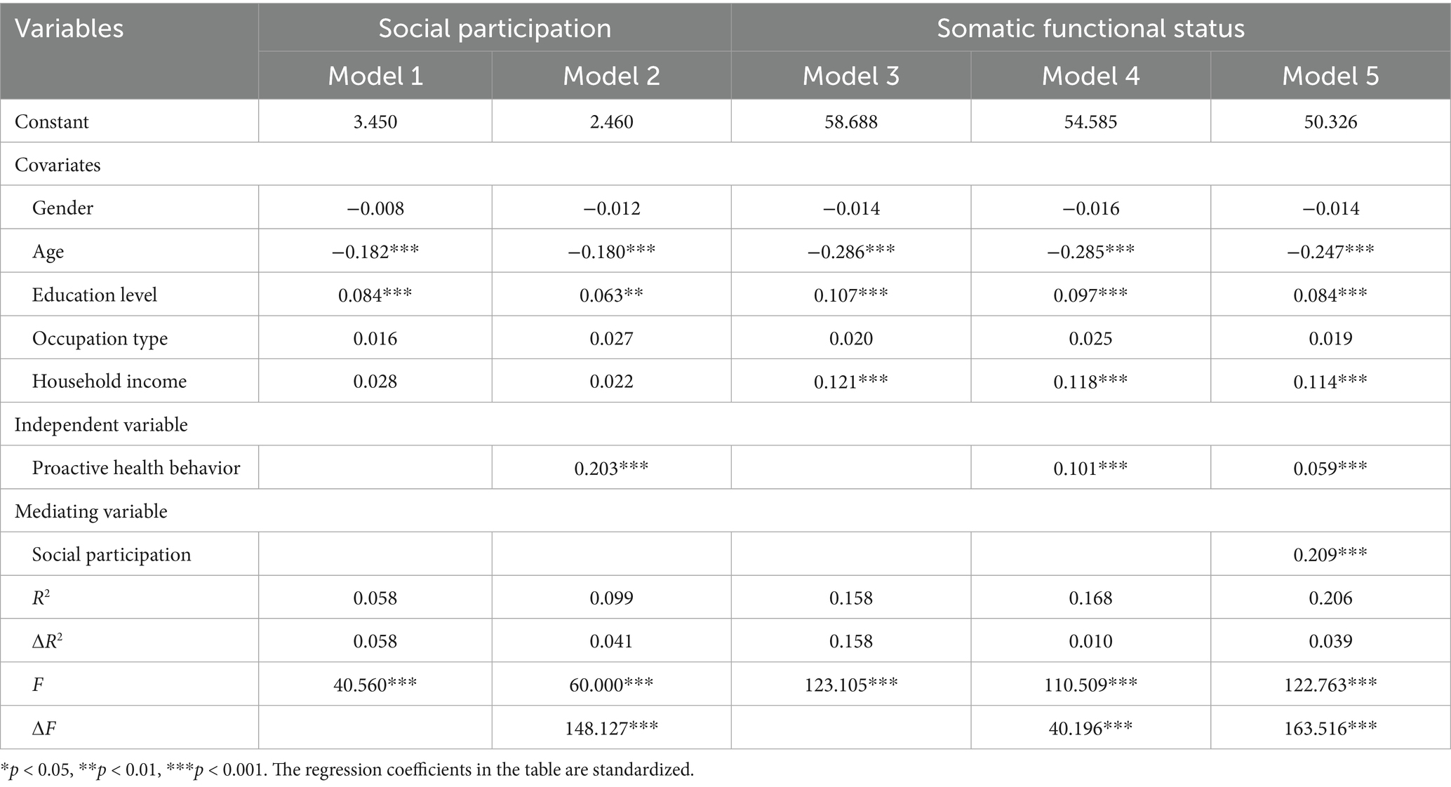
Task: Click the Education level row label
Action: pos(95,295)
